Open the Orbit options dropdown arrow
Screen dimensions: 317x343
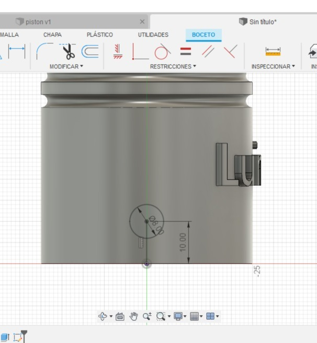tap(111, 316)
